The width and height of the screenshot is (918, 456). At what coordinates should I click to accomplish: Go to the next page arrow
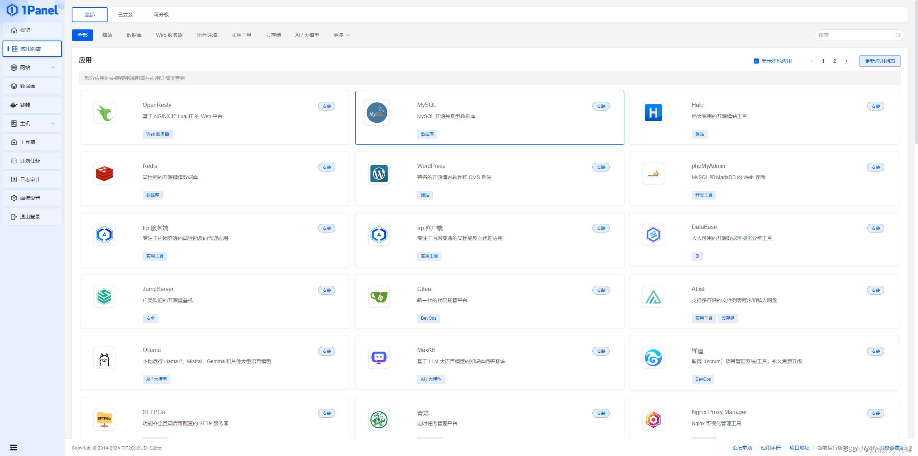(846, 61)
